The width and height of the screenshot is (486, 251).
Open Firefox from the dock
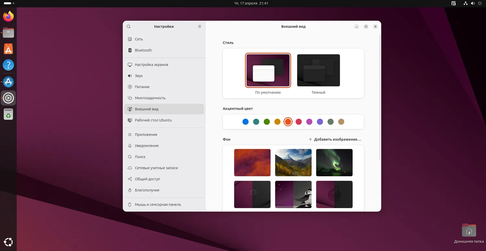(x=8, y=16)
